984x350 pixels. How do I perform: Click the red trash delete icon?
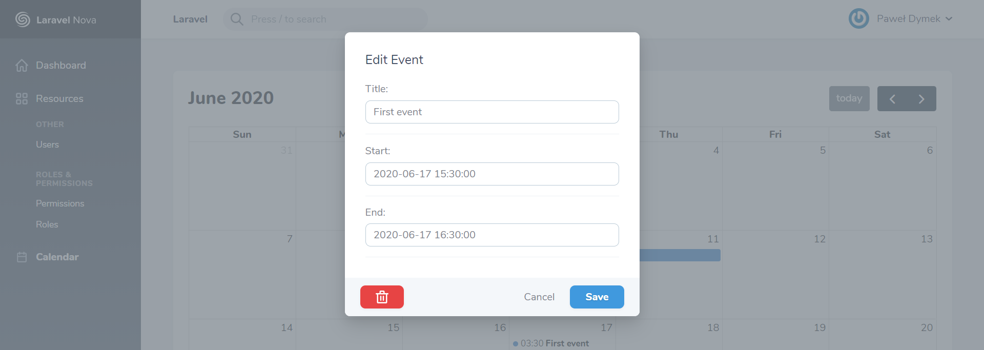pyautogui.click(x=382, y=297)
